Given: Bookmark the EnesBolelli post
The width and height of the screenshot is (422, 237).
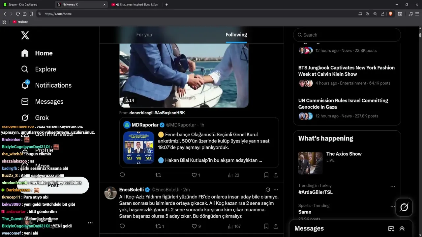Looking at the screenshot, I should point(266,226).
